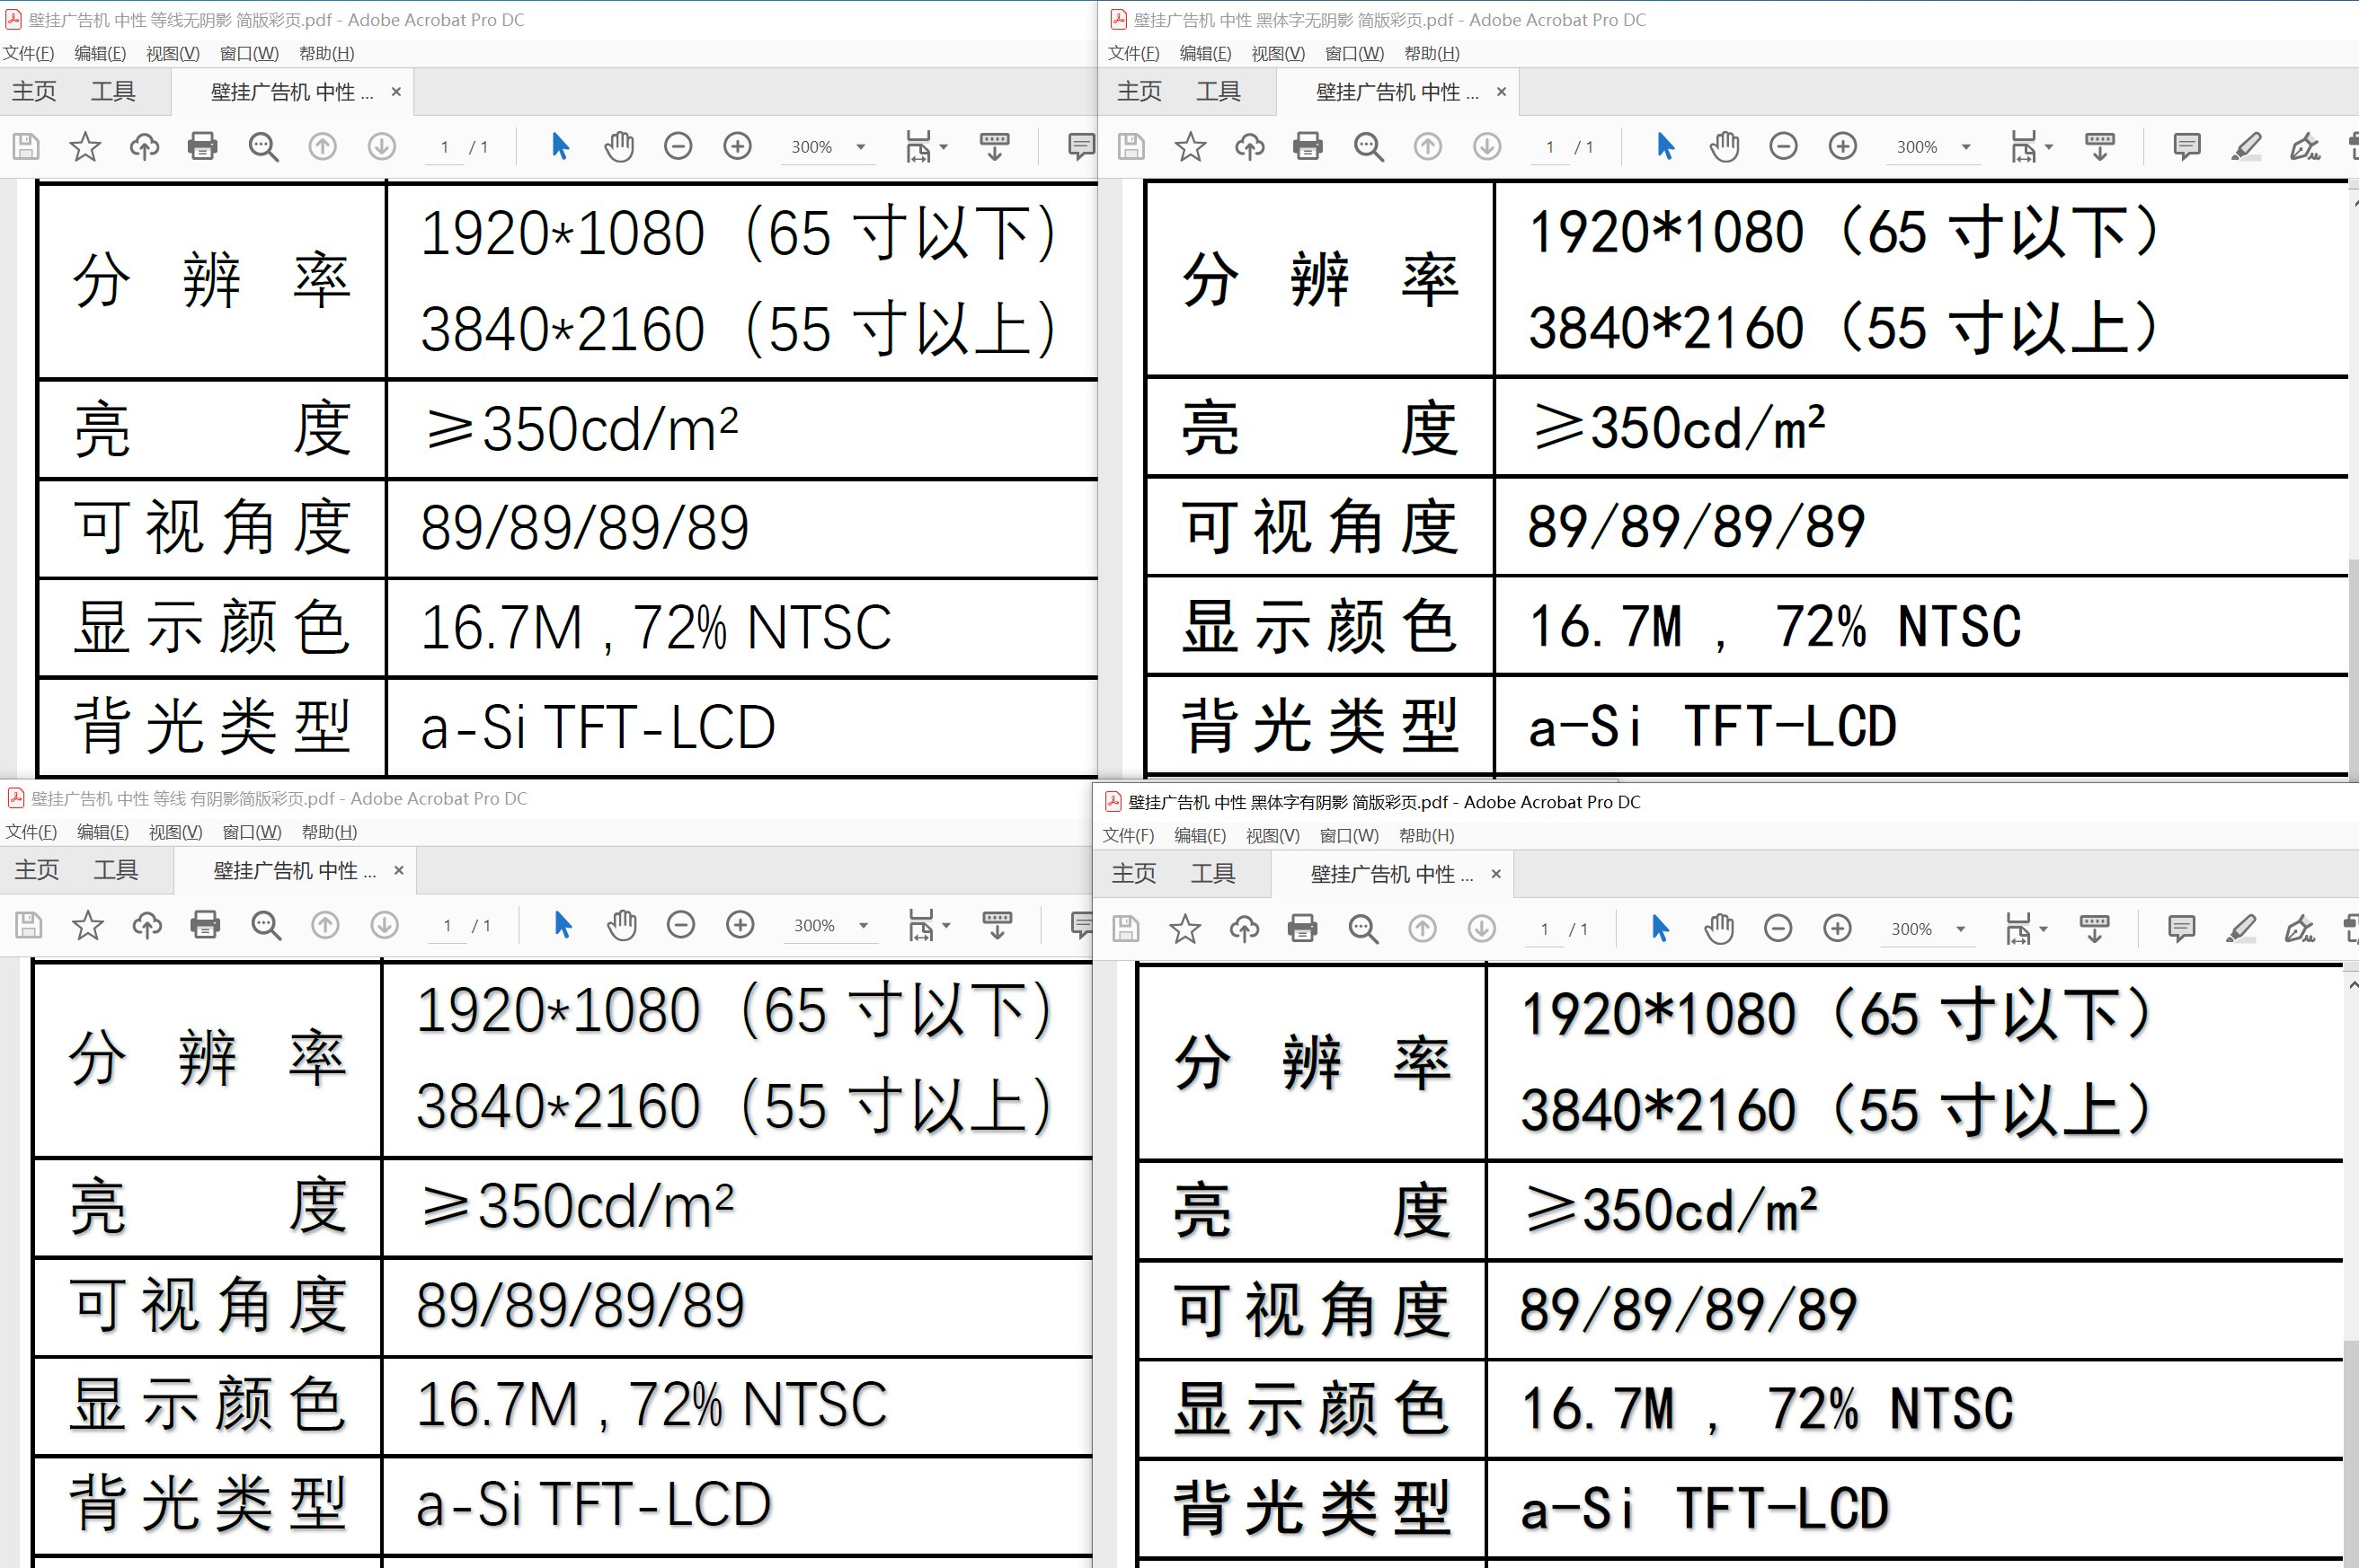Screen dimensions: 2359x1568
Task: Zoom in with the plus icon in the top-right window
Action: click(x=1843, y=147)
